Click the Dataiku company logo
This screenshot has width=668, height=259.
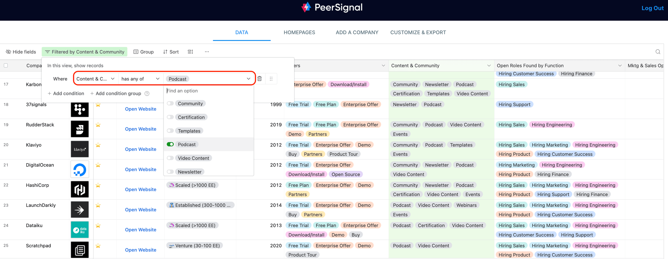[80, 230]
